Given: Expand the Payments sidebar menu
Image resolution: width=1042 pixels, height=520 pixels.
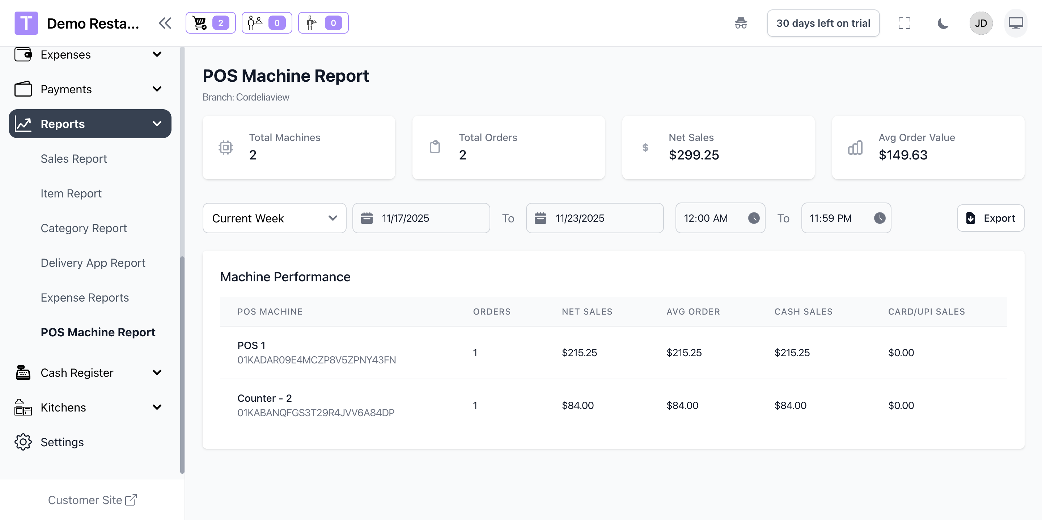Looking at the screenshot, I should pos(90,89).
